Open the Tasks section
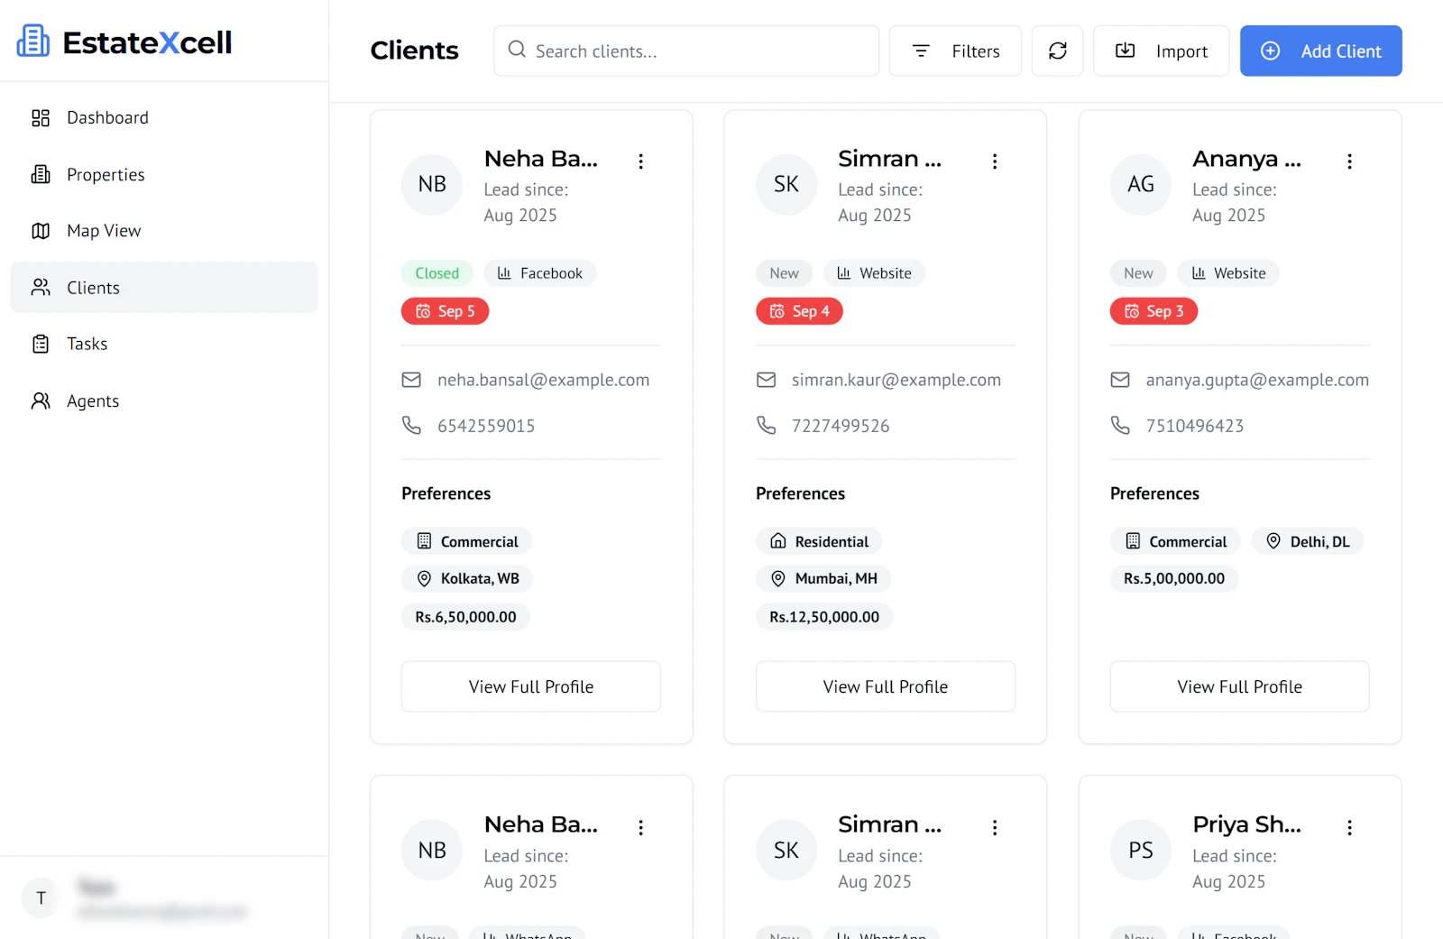Viewport: 1443px width, 939px height. coord(164,344)
